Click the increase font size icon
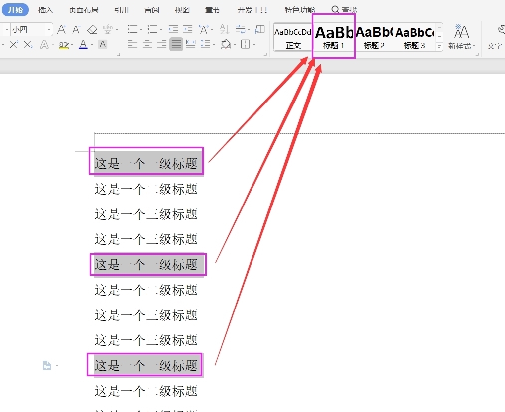This screenshot has width=505, height=412. tap(62, 29)
